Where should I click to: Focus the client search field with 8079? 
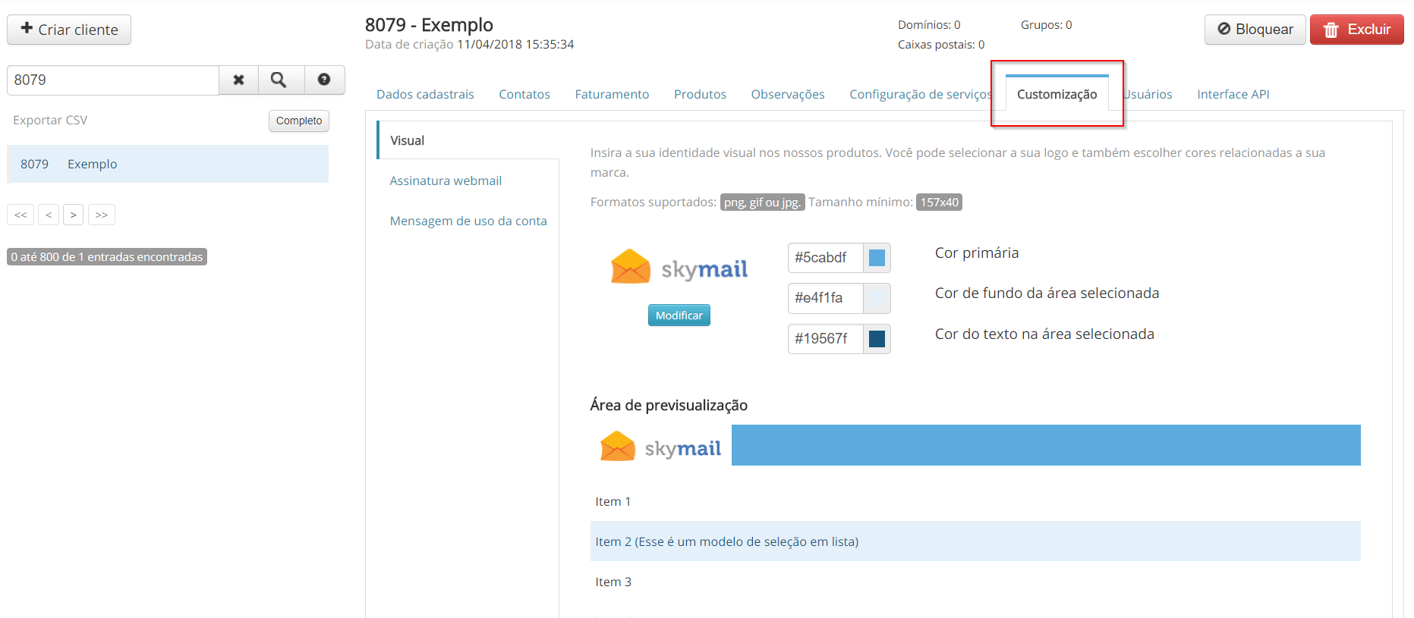pos(113,80)
